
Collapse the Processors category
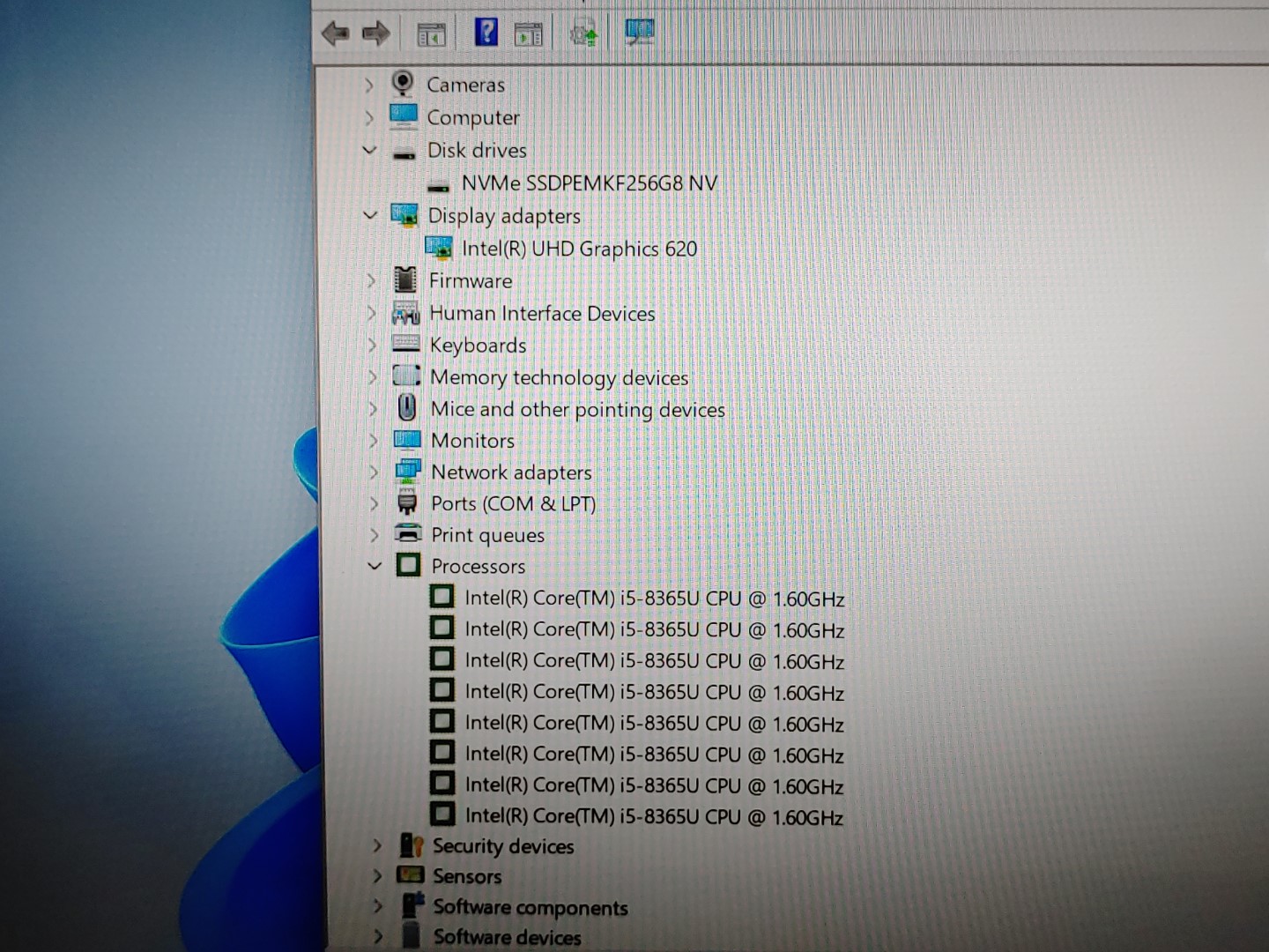tap(375, 566)
